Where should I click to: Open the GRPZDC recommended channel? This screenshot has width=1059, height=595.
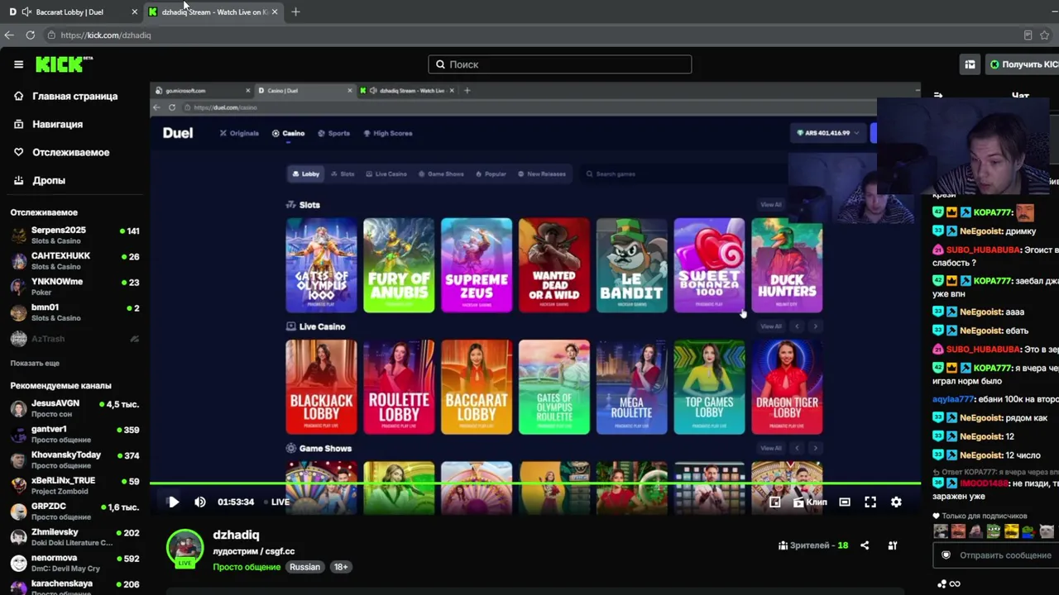[74, 511]
